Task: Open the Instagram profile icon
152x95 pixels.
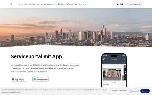Action: (121, 4)
